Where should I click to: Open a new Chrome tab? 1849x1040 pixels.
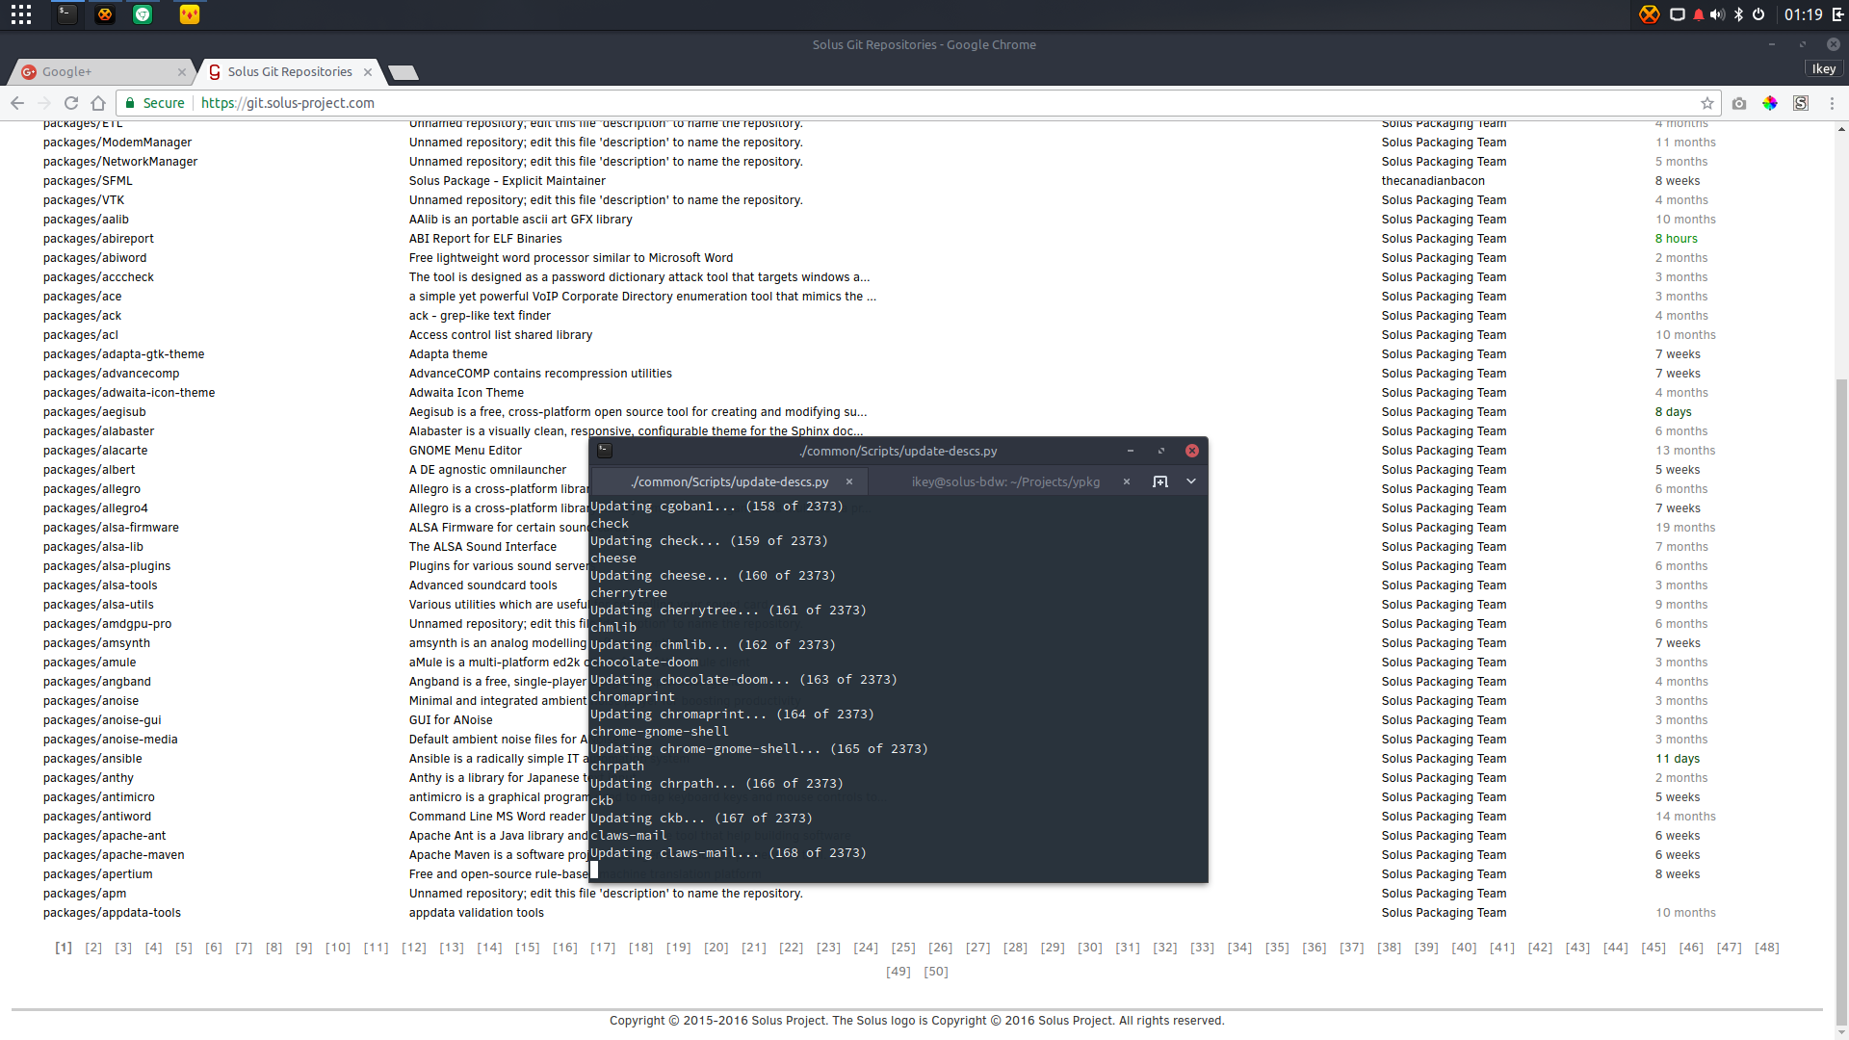click(x=404, y=72)
